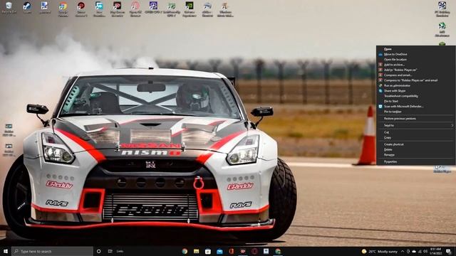Open Mail from the taskbar
456x256 pixels.
click(219, 251)
